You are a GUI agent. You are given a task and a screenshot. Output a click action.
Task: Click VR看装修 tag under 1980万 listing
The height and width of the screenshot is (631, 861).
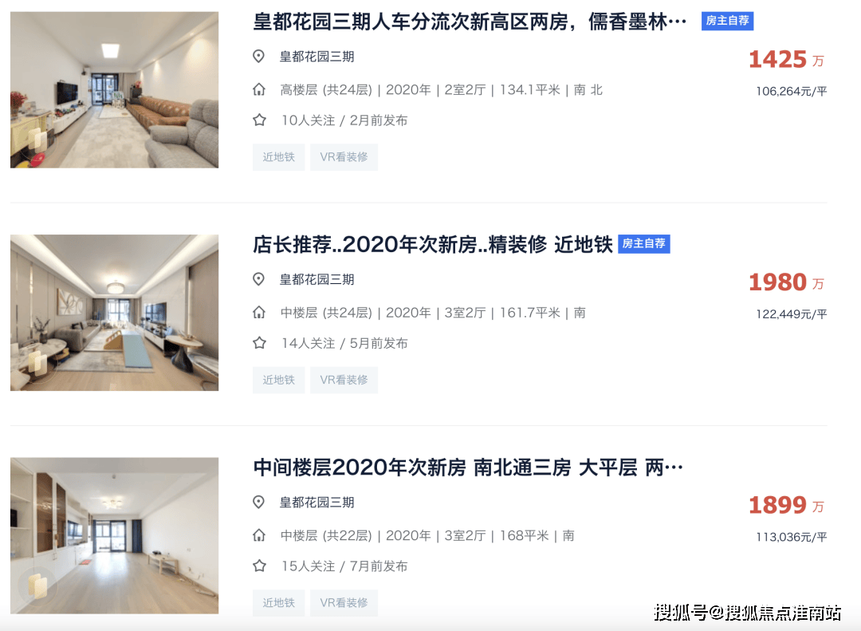point(344,380)
